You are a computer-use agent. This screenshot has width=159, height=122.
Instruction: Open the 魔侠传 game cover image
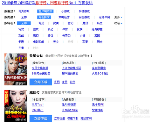(16, 106)
